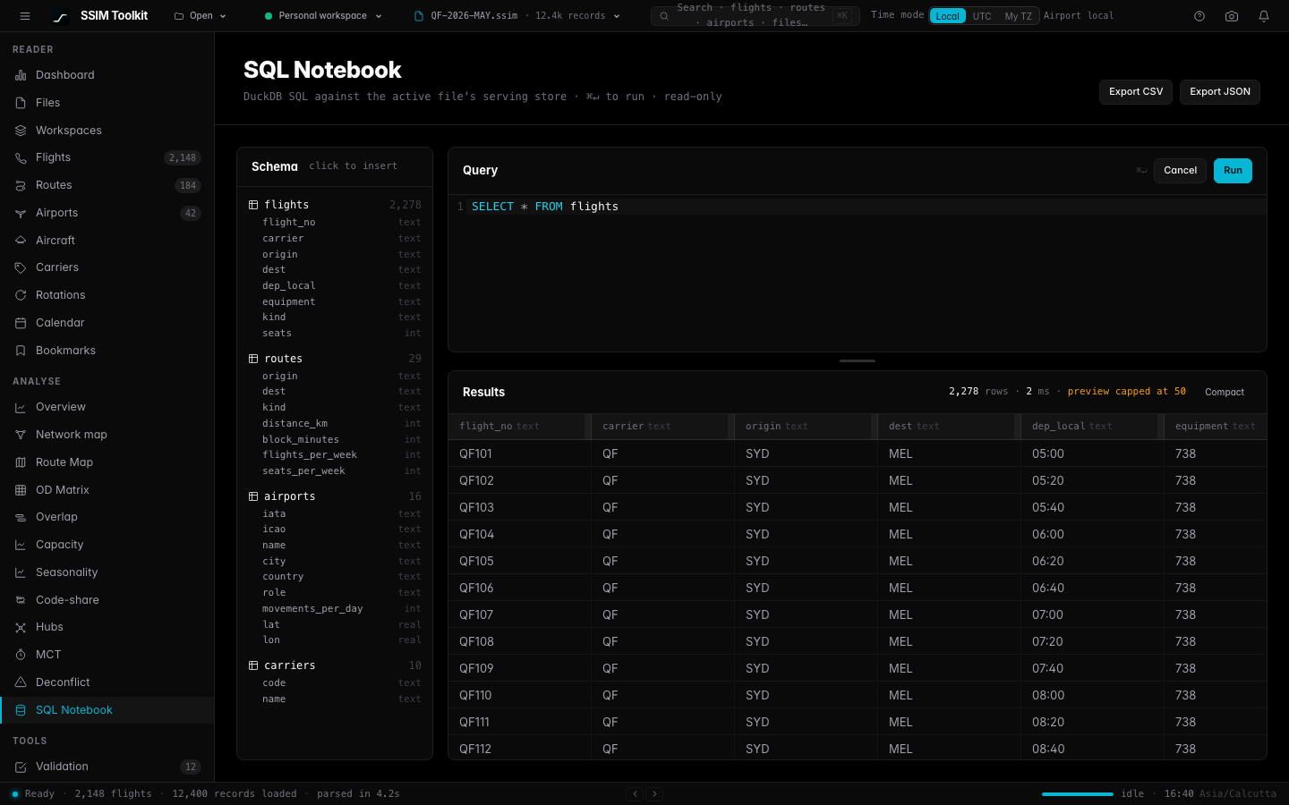Insert the airports table from Schema

(335, 496)
